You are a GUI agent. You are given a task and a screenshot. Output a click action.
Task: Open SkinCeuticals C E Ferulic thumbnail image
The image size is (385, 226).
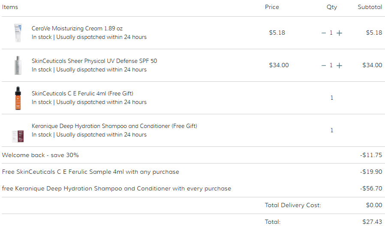17,98
